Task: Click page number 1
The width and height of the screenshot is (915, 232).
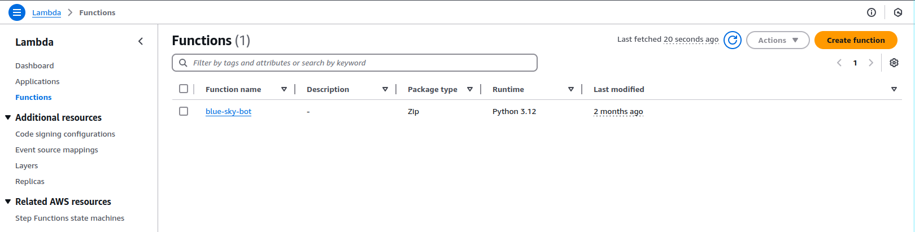Action: pos(855,63)
